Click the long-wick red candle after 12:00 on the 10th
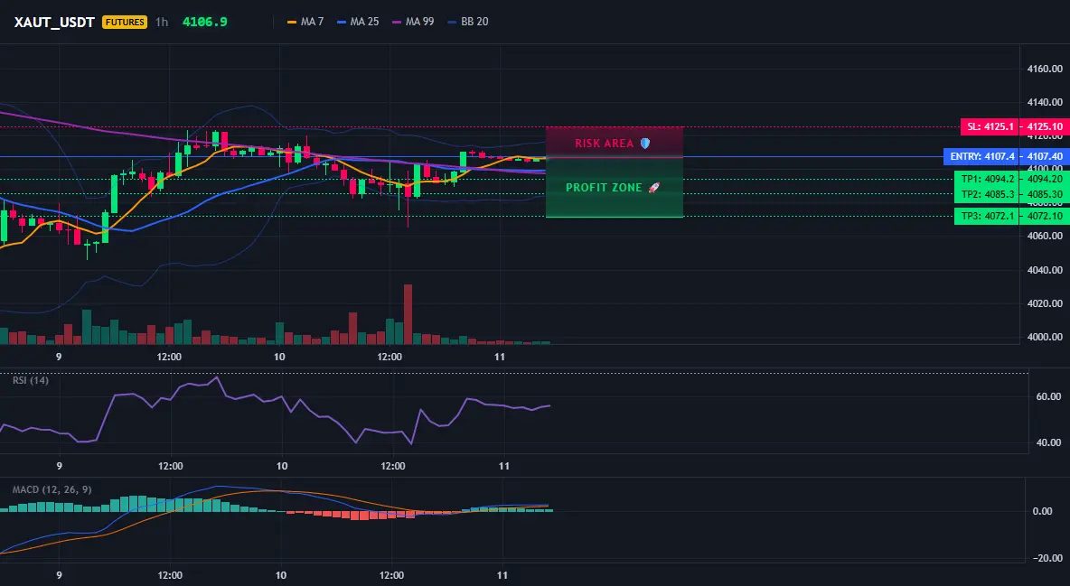 tap(408, 191)
